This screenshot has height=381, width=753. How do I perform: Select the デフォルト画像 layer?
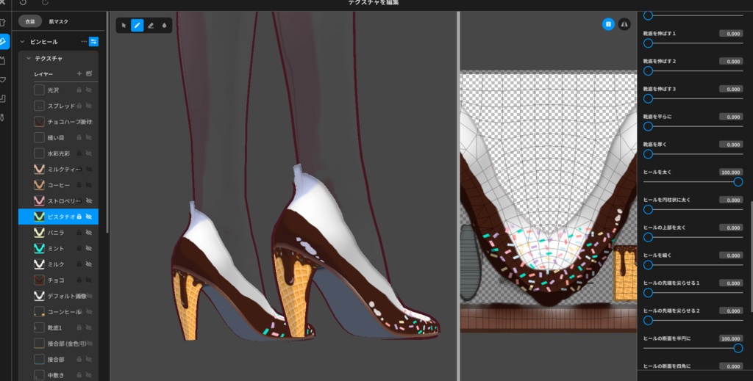58,296
